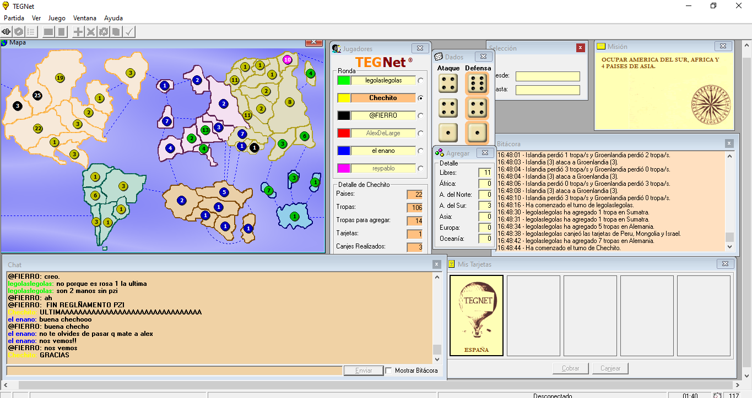The image size is (752, 398).
Task: Click the plus (add) toolbar icon
Action: coord(78,32)
